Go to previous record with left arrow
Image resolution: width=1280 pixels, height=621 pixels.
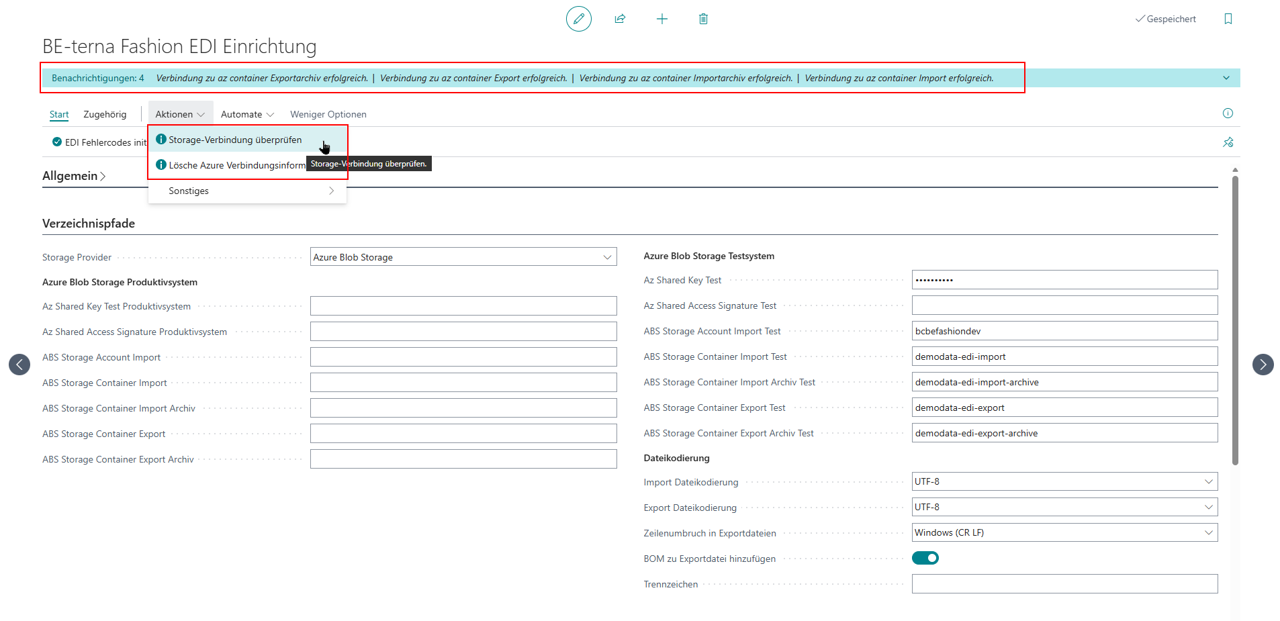tap(19, 365)
